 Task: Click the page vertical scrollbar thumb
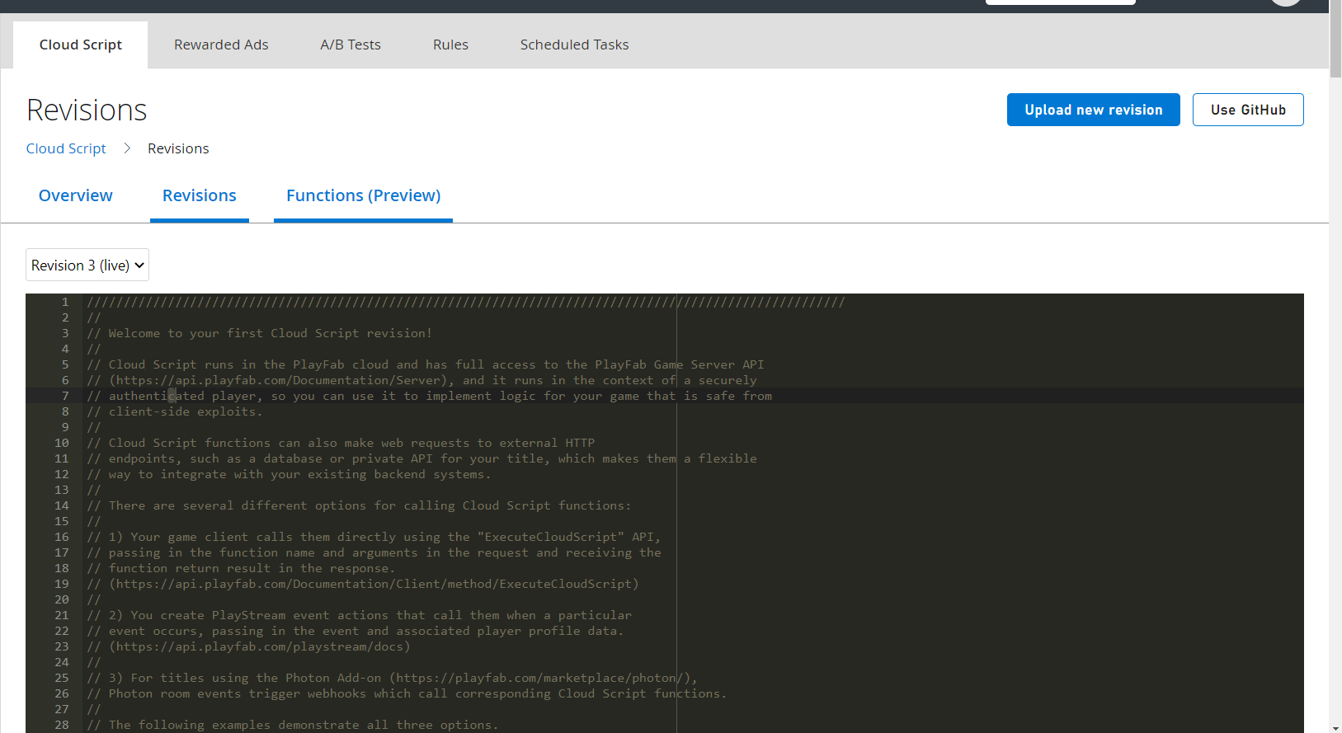(x=1335, y=39)
